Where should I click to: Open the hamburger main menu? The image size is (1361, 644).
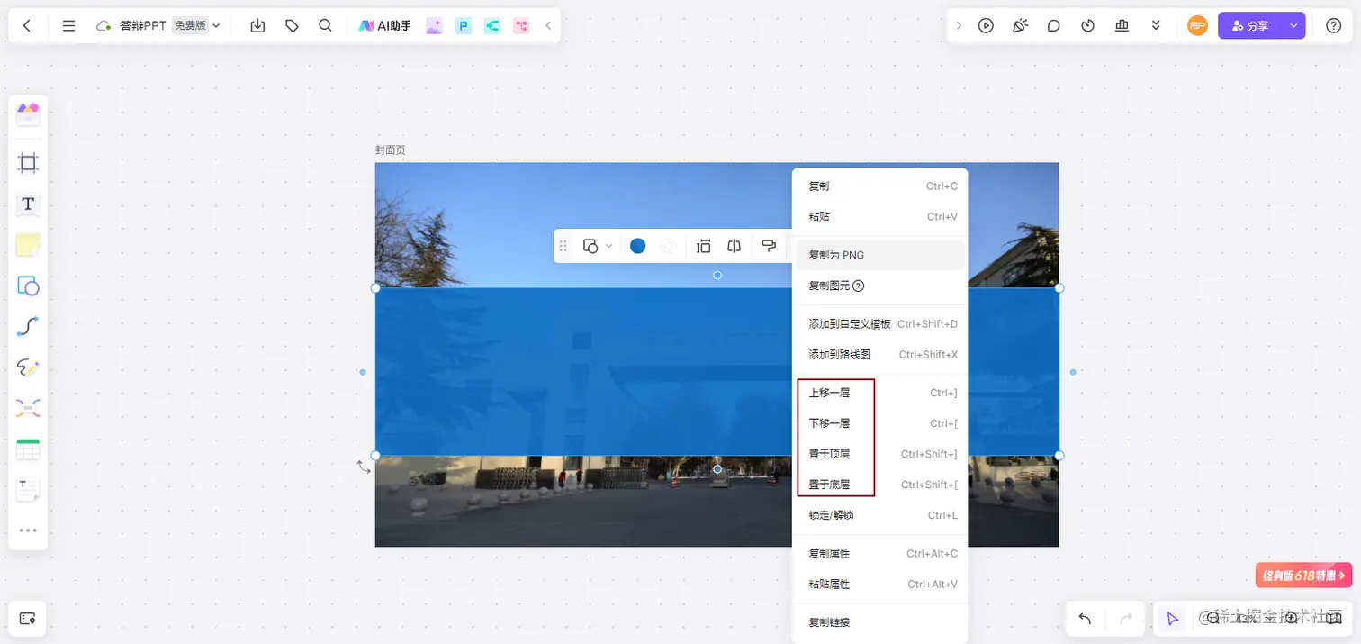[x=68, y=26]
